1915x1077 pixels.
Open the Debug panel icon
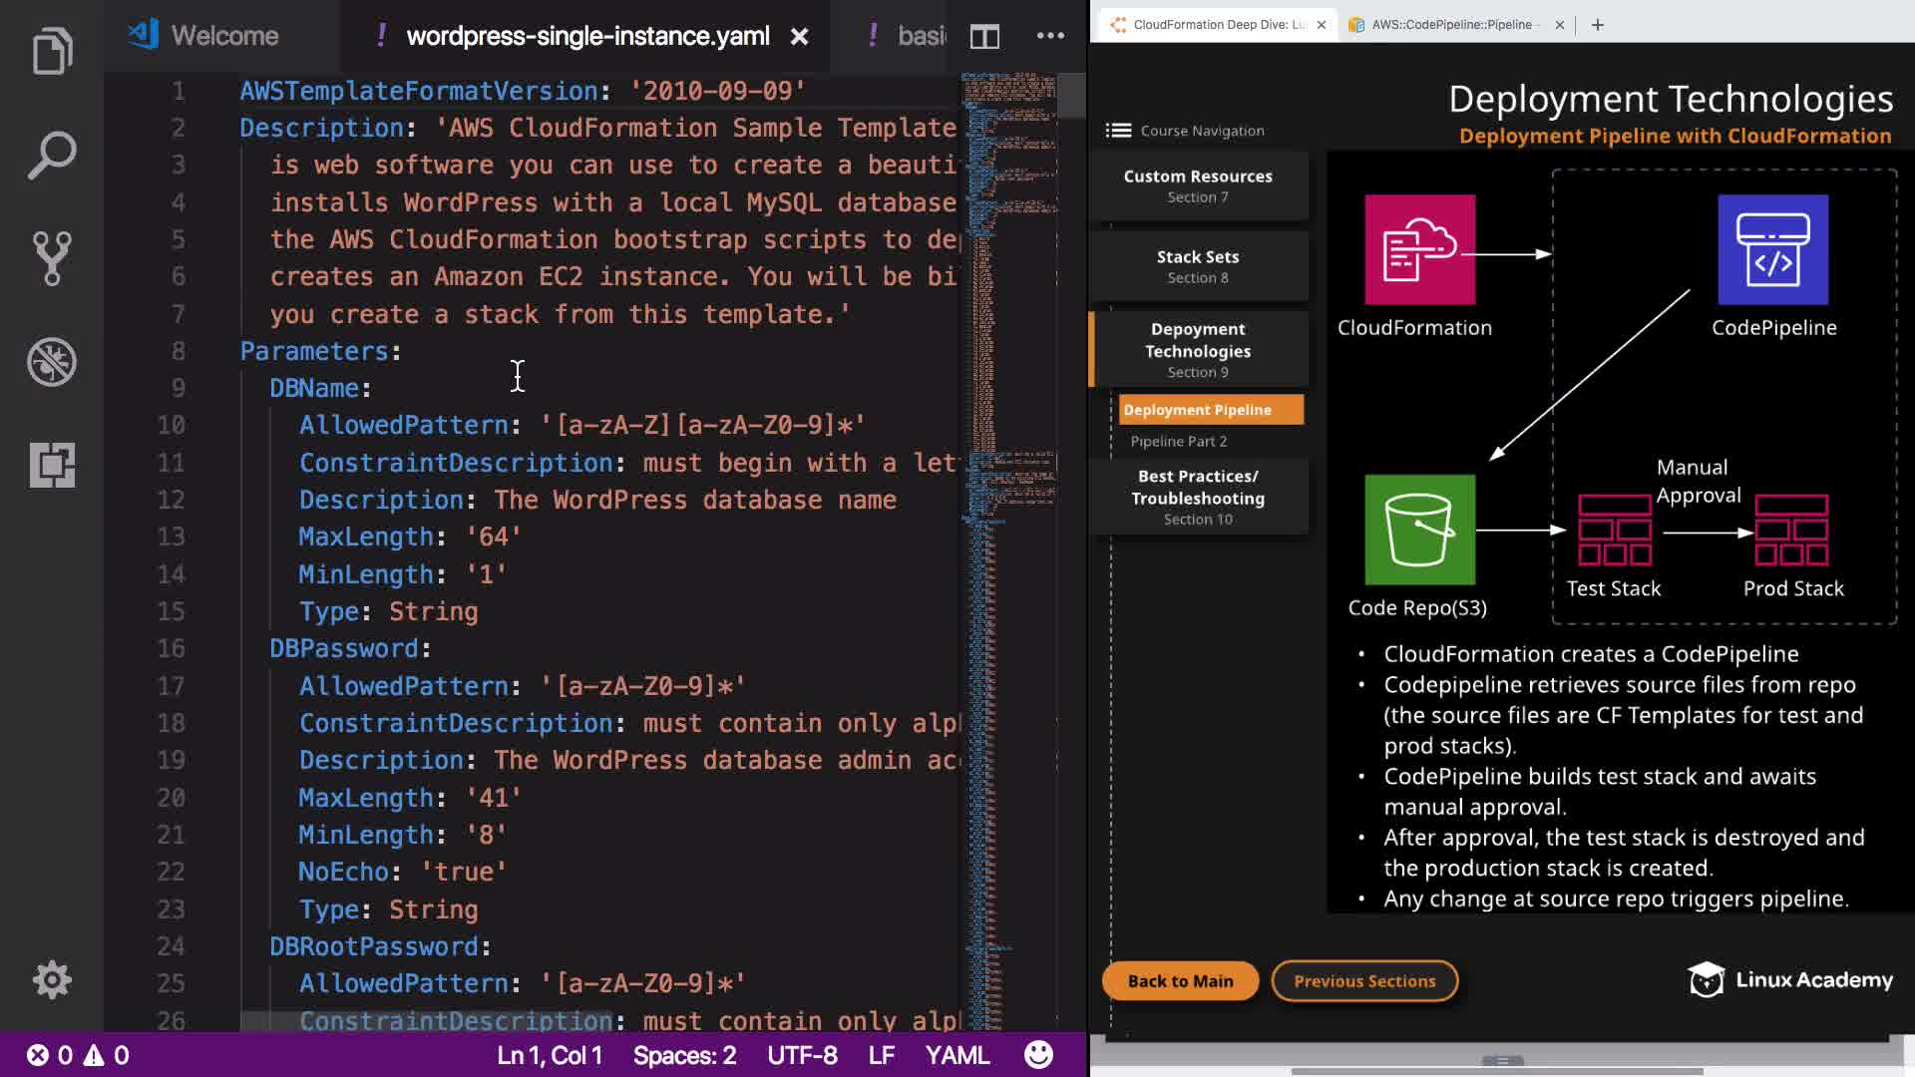52,362
